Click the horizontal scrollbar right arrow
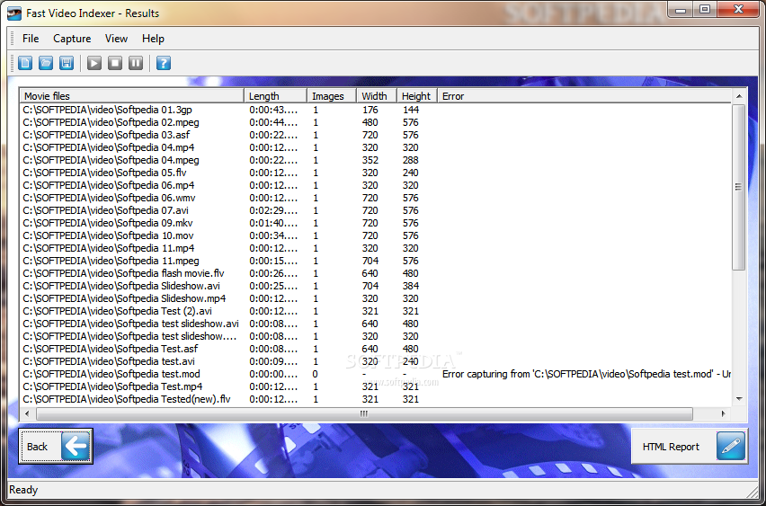 [x=724, y=413]
